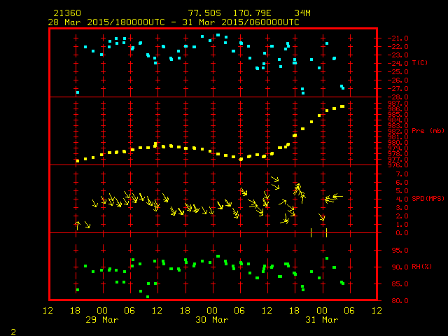Click the leftmost yellow pressure data point
Image resolution: width=448 pixels, height=336 pixels.
coord(78,161)
